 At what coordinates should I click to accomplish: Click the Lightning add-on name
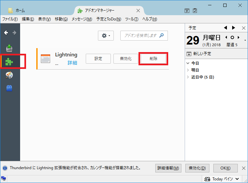tap(66, 55)
